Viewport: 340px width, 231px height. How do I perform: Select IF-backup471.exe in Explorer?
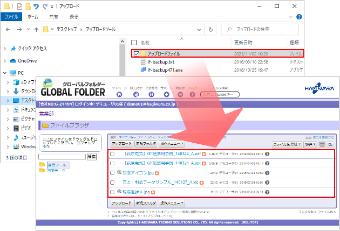pyautogui.click(x=165, y=70)
